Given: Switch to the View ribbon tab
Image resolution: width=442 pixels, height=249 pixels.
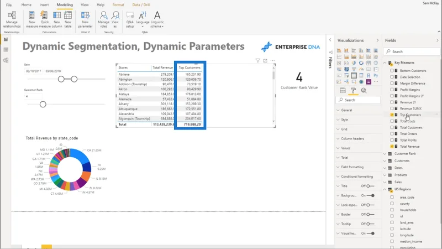Looking at the screenshot, I should [x=85, y=5].
